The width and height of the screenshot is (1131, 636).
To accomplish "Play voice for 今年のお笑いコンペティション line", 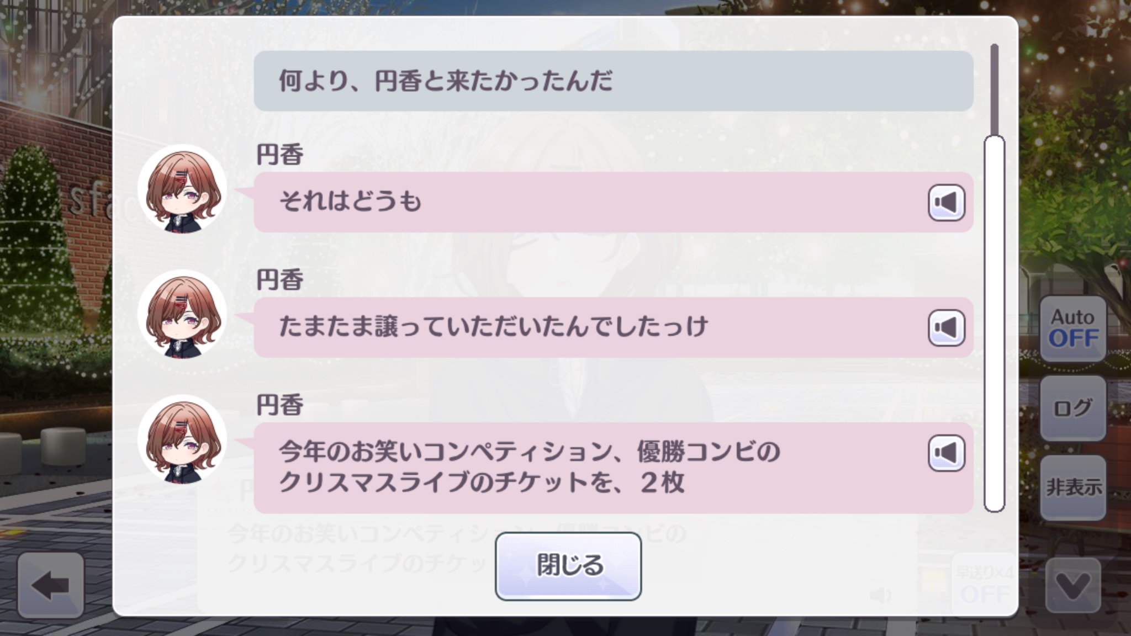I will click(x=946, y=453).
